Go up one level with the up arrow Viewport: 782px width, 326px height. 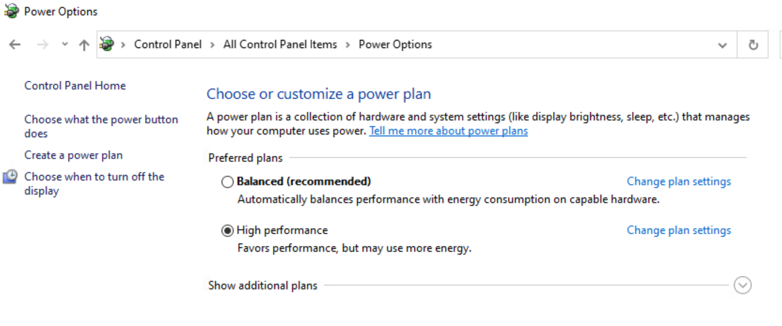[84, 45]
